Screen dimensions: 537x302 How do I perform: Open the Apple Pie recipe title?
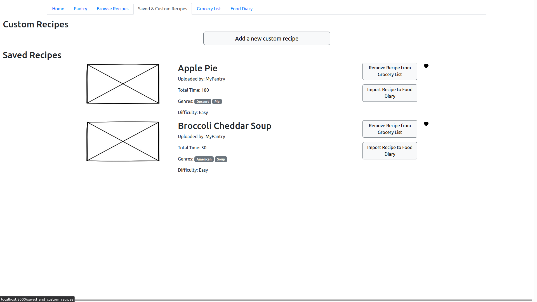pyautogui.click(x=197, y=68)
